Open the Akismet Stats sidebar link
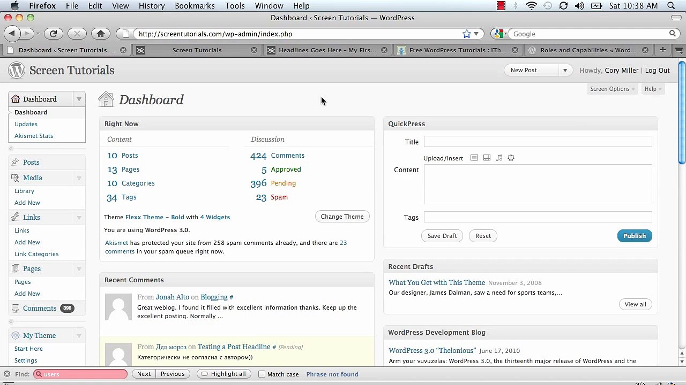This screenshot has height=385, width=686. 34,136
